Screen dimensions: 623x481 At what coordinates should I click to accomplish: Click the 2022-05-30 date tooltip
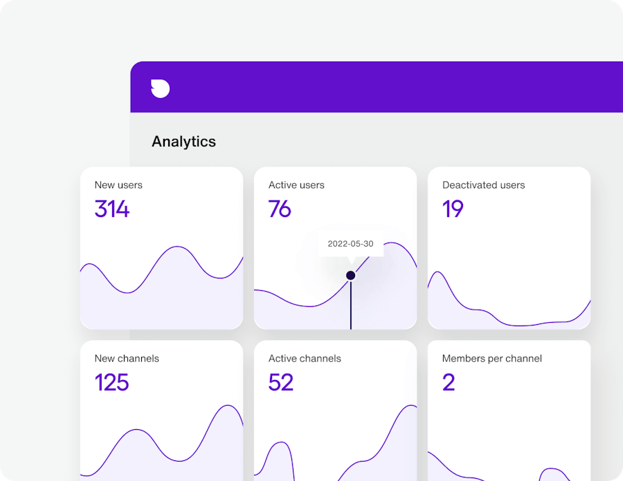(350, 244)
